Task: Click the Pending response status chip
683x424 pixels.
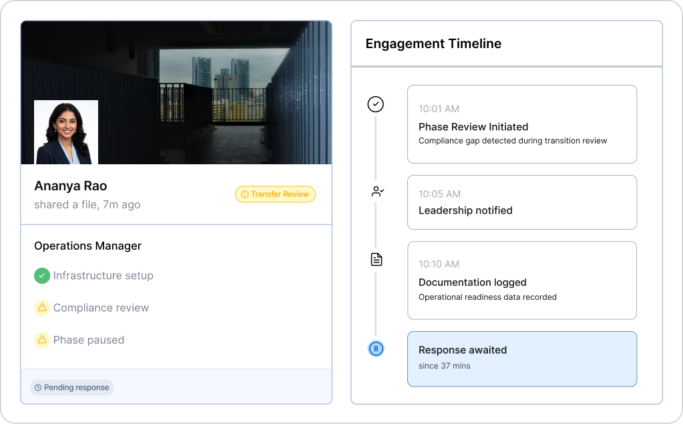Action: pos(72,388)
